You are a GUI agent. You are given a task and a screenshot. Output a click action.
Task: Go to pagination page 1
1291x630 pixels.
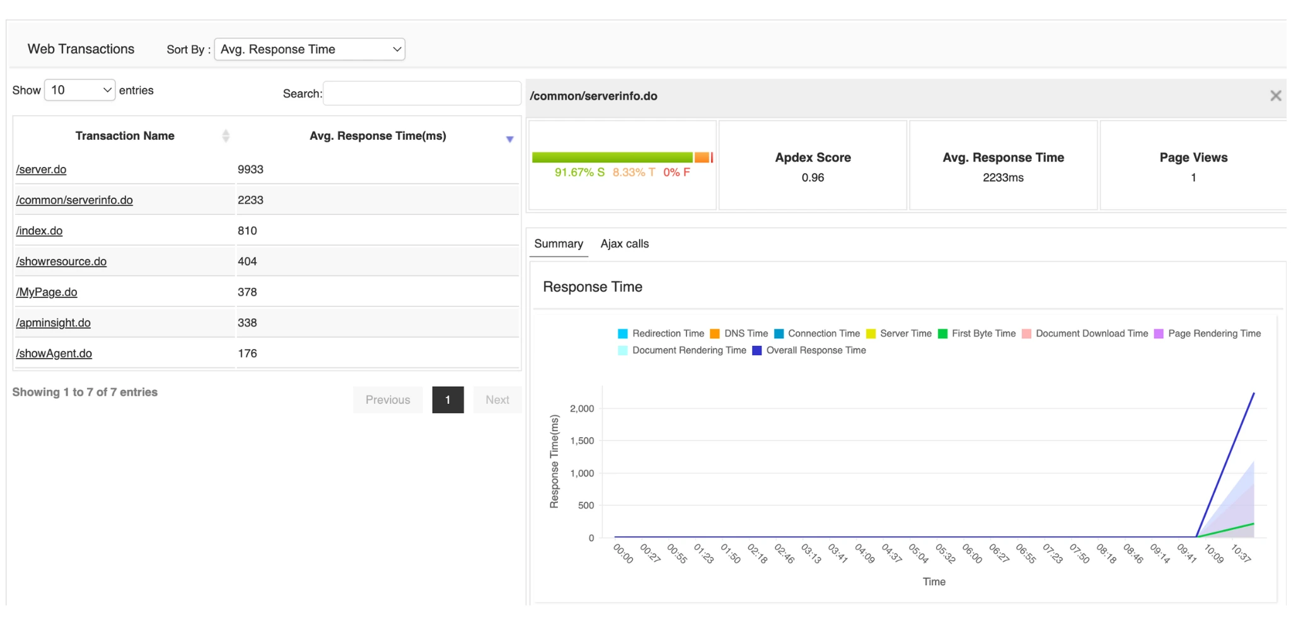click(x=448, y=400)
